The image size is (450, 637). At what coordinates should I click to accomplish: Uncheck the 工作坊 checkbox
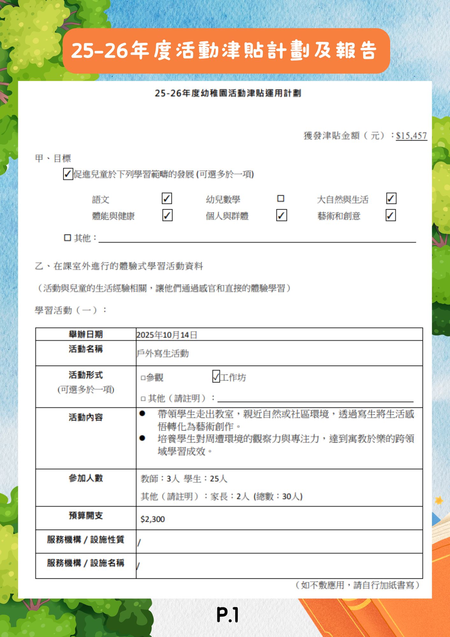pyautogui.click(x=216, y=376)
